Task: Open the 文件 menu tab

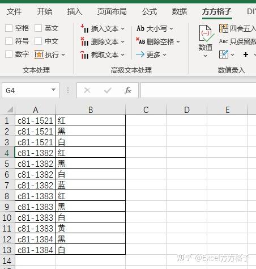Action: pyautogui.click(x=14, y=11)
